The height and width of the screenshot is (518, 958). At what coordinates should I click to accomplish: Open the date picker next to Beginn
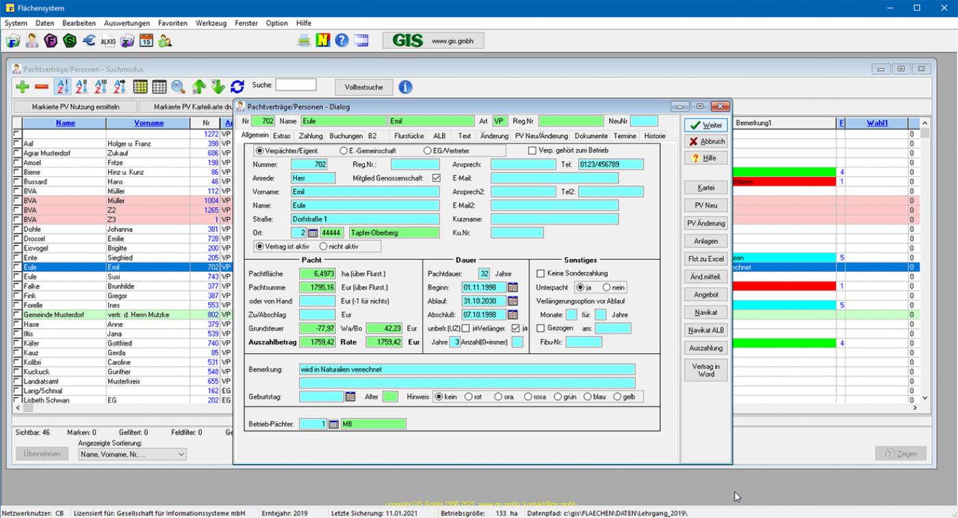tap(513, 287)
